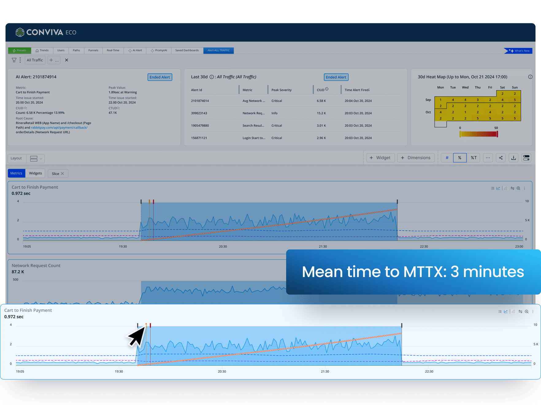
Task: Click the heat map color scale bar
Action: (478, 134)
